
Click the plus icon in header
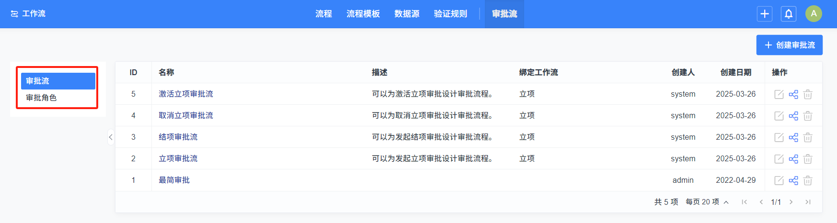coord(765,14)
